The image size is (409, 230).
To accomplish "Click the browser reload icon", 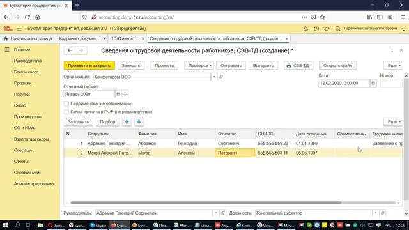I will pyautogui.click(x=27, y=17).
